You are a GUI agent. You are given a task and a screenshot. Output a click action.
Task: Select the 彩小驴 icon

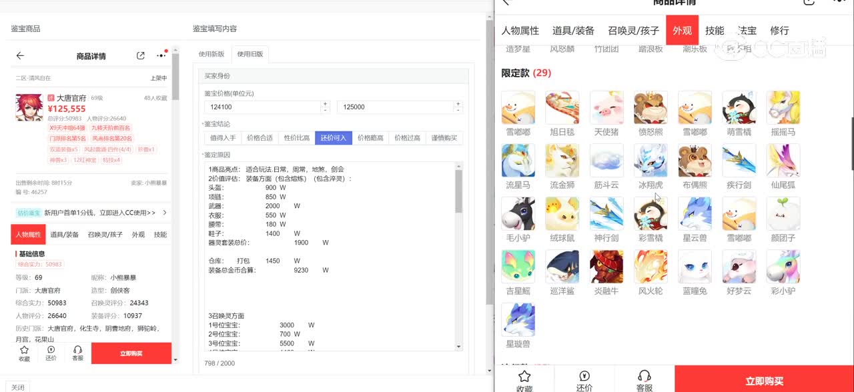click(x=783, y=267)
